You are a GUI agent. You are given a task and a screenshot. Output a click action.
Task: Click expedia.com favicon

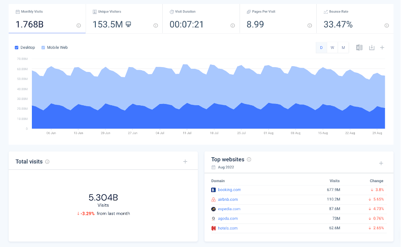click(213, 209)
